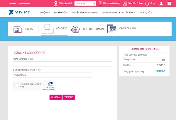Click the 'ĐĂNG KÝ GÓI CƯỚC: D5' heading
176x120 pixels.
[x=30, y=53]
